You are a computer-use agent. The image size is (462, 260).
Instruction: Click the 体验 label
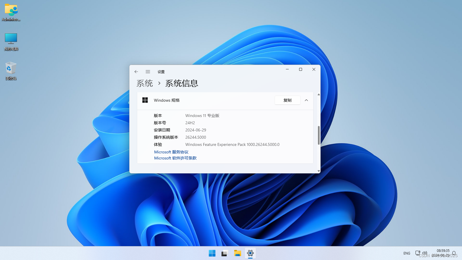click(158, 144)
